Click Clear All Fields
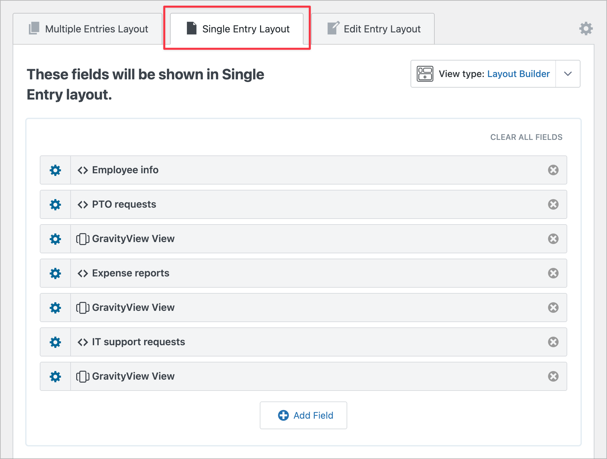Screen dimensions: 607x459 (525, 137)
